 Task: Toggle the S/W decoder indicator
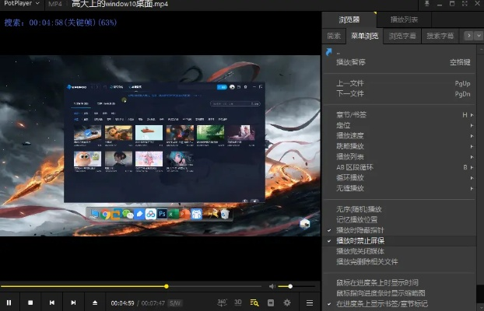point(175,303)
